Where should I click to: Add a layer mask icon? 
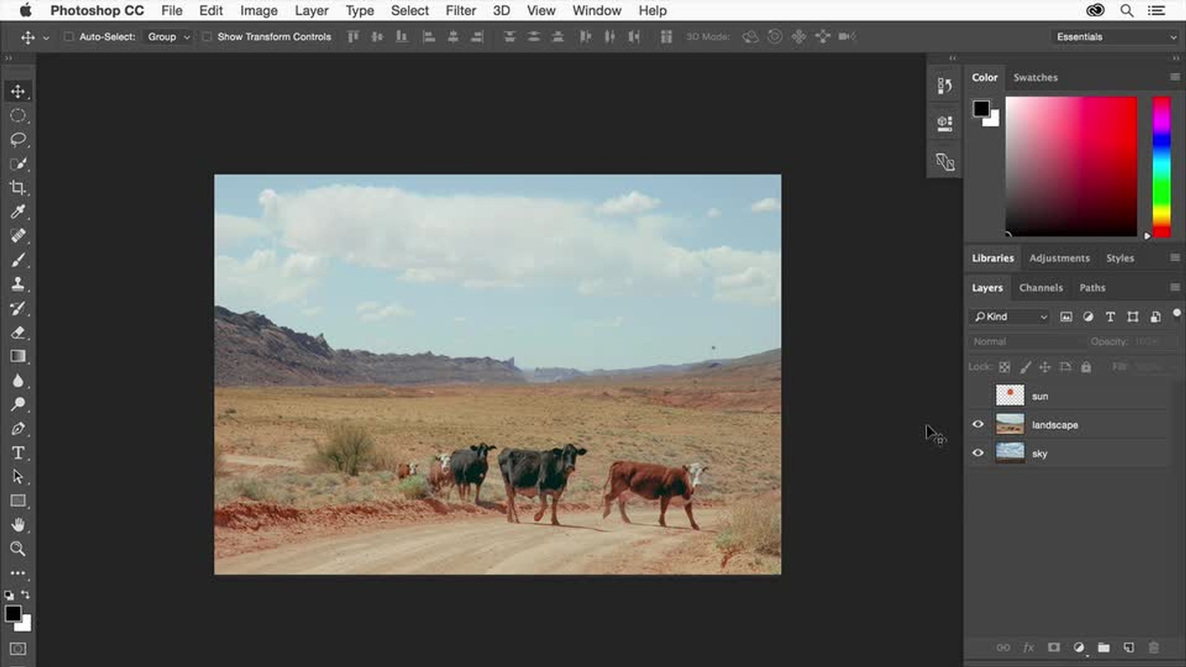1054,647
